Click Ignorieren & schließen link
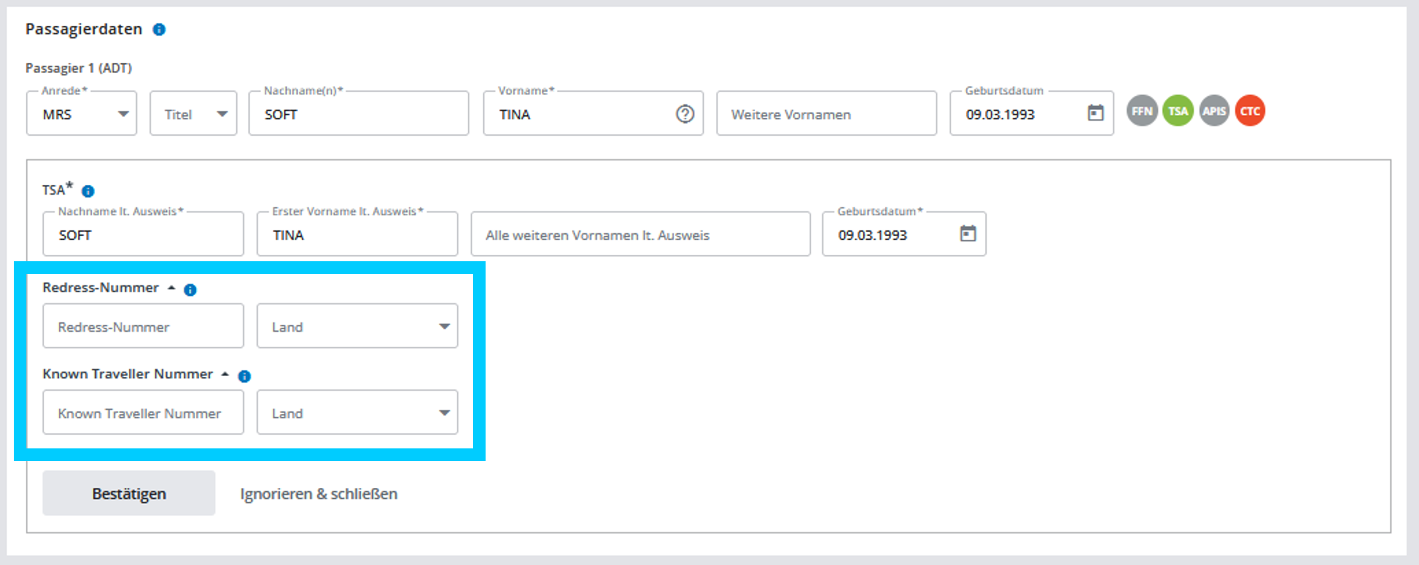1419x565 pixels. [x=319, y=494]
